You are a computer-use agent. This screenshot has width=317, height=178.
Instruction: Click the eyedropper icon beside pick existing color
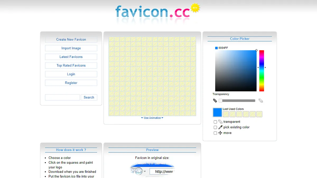coord(220,127)
